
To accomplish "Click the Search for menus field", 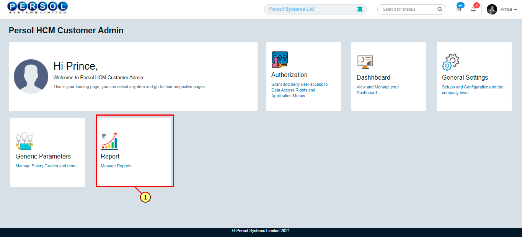I will point(412,9).
